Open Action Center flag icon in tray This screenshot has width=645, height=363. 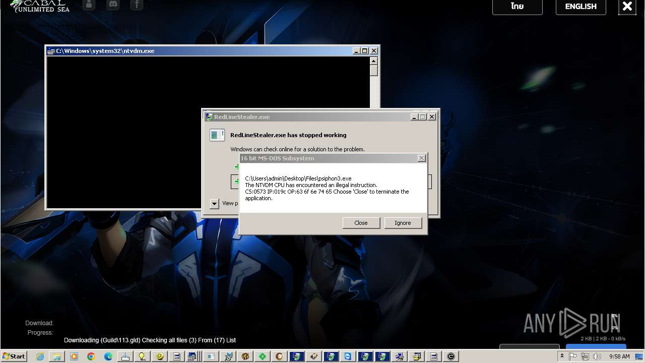coord(573,356)
